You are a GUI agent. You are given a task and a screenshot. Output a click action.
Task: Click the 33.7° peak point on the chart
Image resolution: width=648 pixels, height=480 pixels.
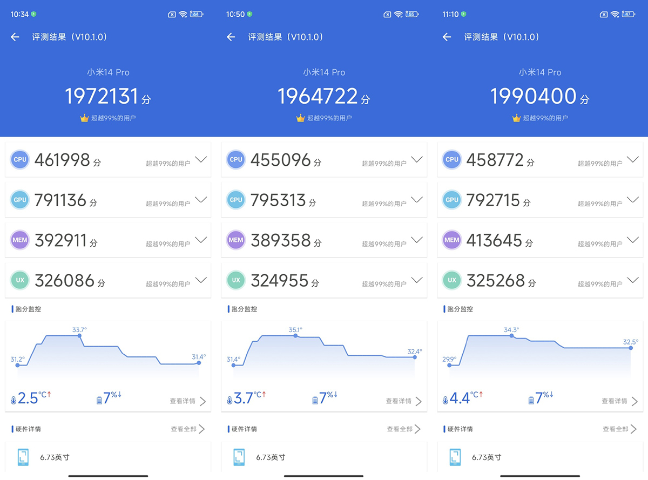point(80,336)
